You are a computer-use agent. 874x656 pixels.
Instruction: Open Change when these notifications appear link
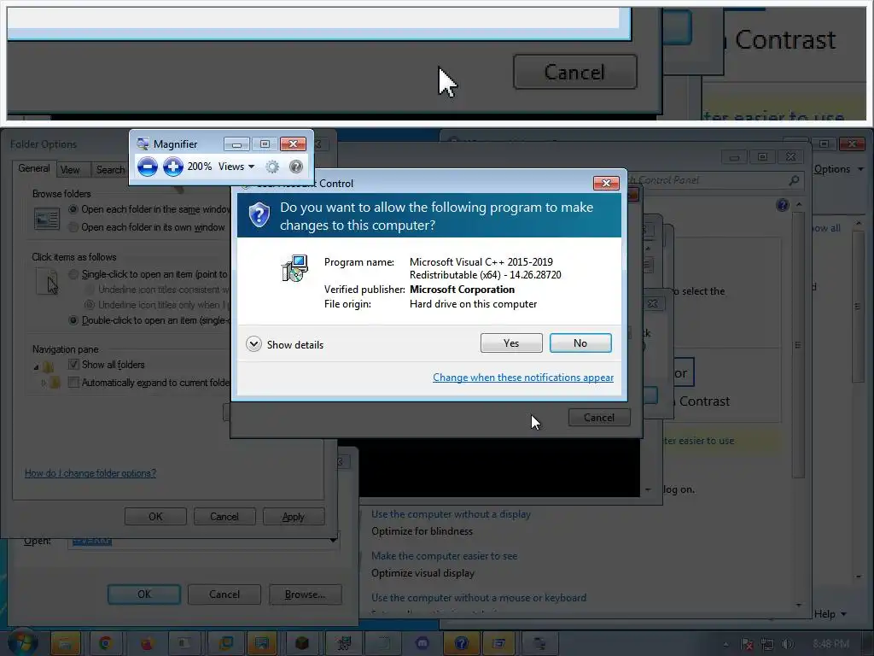pyautogui.click(x=523, y=378)
